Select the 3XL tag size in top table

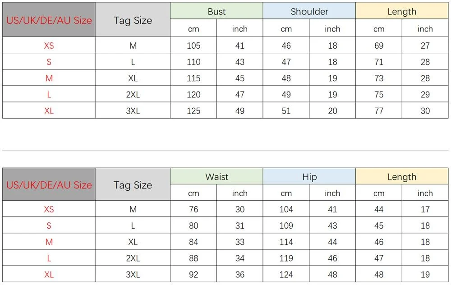[x=133, y=111]
